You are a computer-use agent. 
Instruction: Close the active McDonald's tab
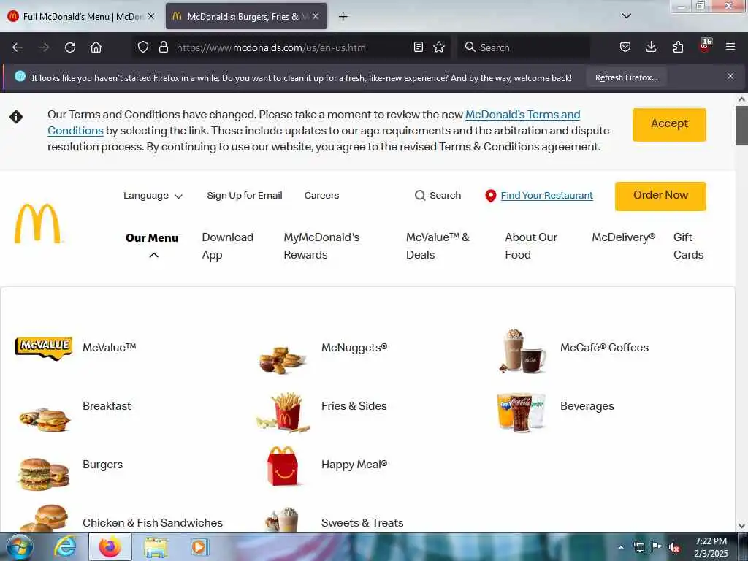click(x=316, y=16)
